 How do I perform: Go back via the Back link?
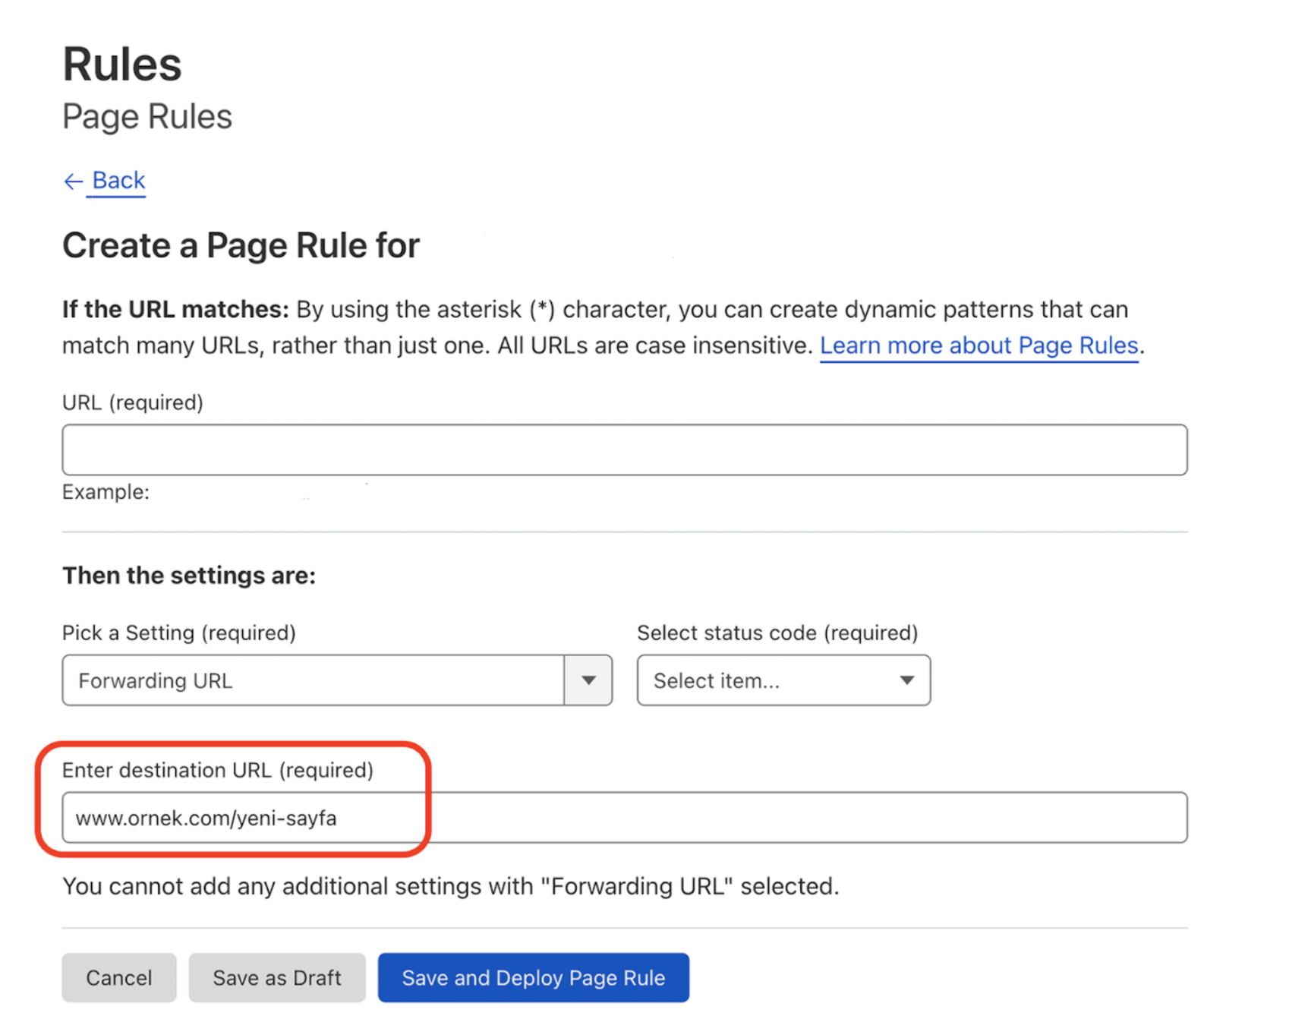[118, 181]
